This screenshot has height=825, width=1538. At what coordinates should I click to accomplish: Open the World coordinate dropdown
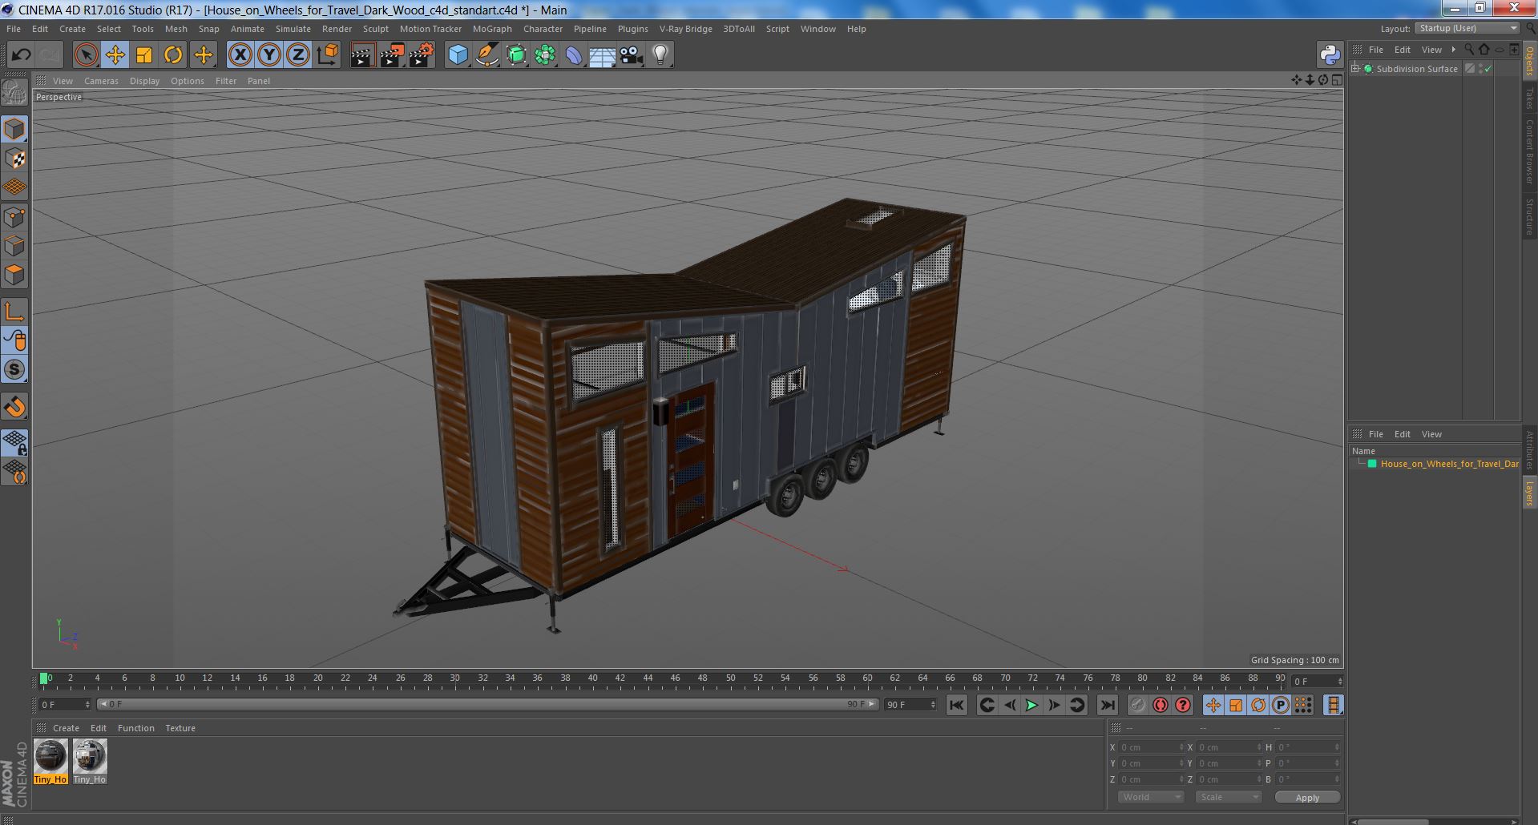(1151, 797)
